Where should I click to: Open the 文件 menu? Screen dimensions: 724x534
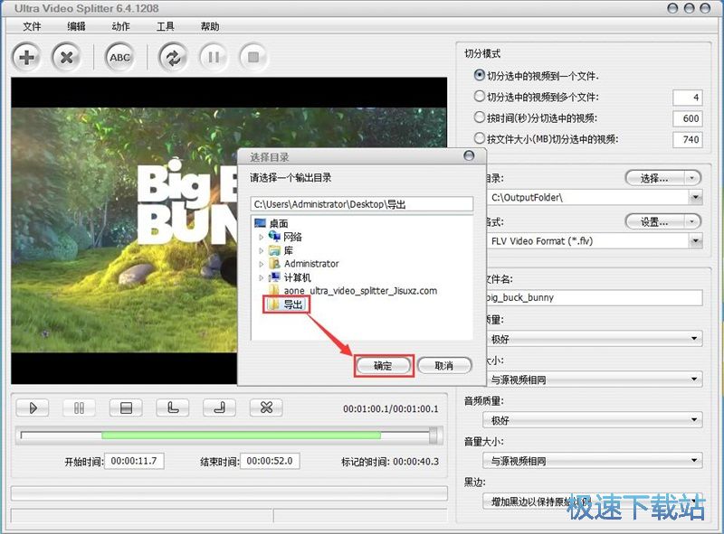(32, 26)
